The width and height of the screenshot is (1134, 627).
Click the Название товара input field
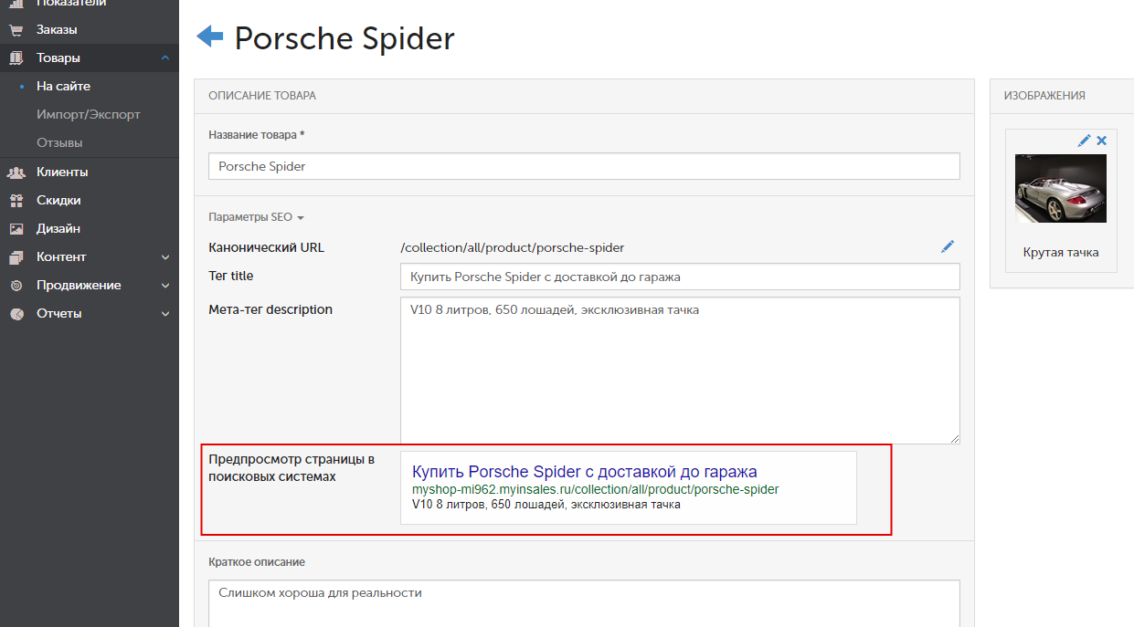click(584, 166)
